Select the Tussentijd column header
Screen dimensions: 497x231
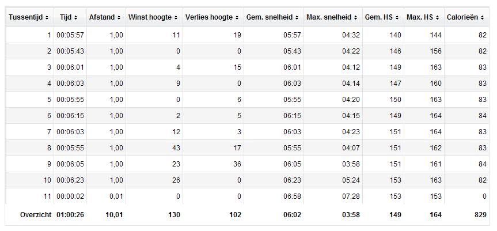point(26,17)
